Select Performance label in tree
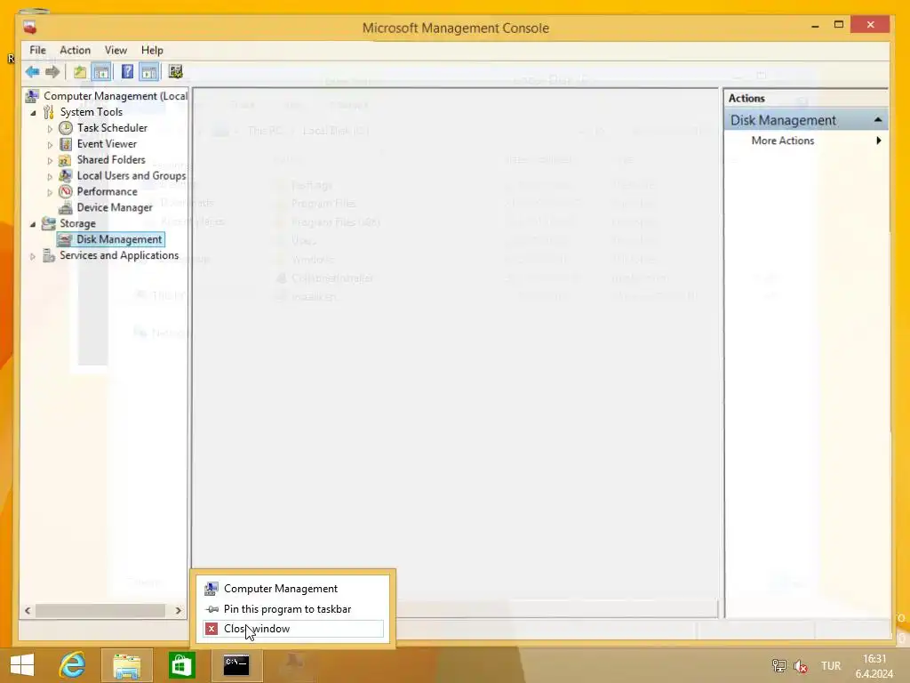Screen dimensions: 910x683 click(107, 191)
